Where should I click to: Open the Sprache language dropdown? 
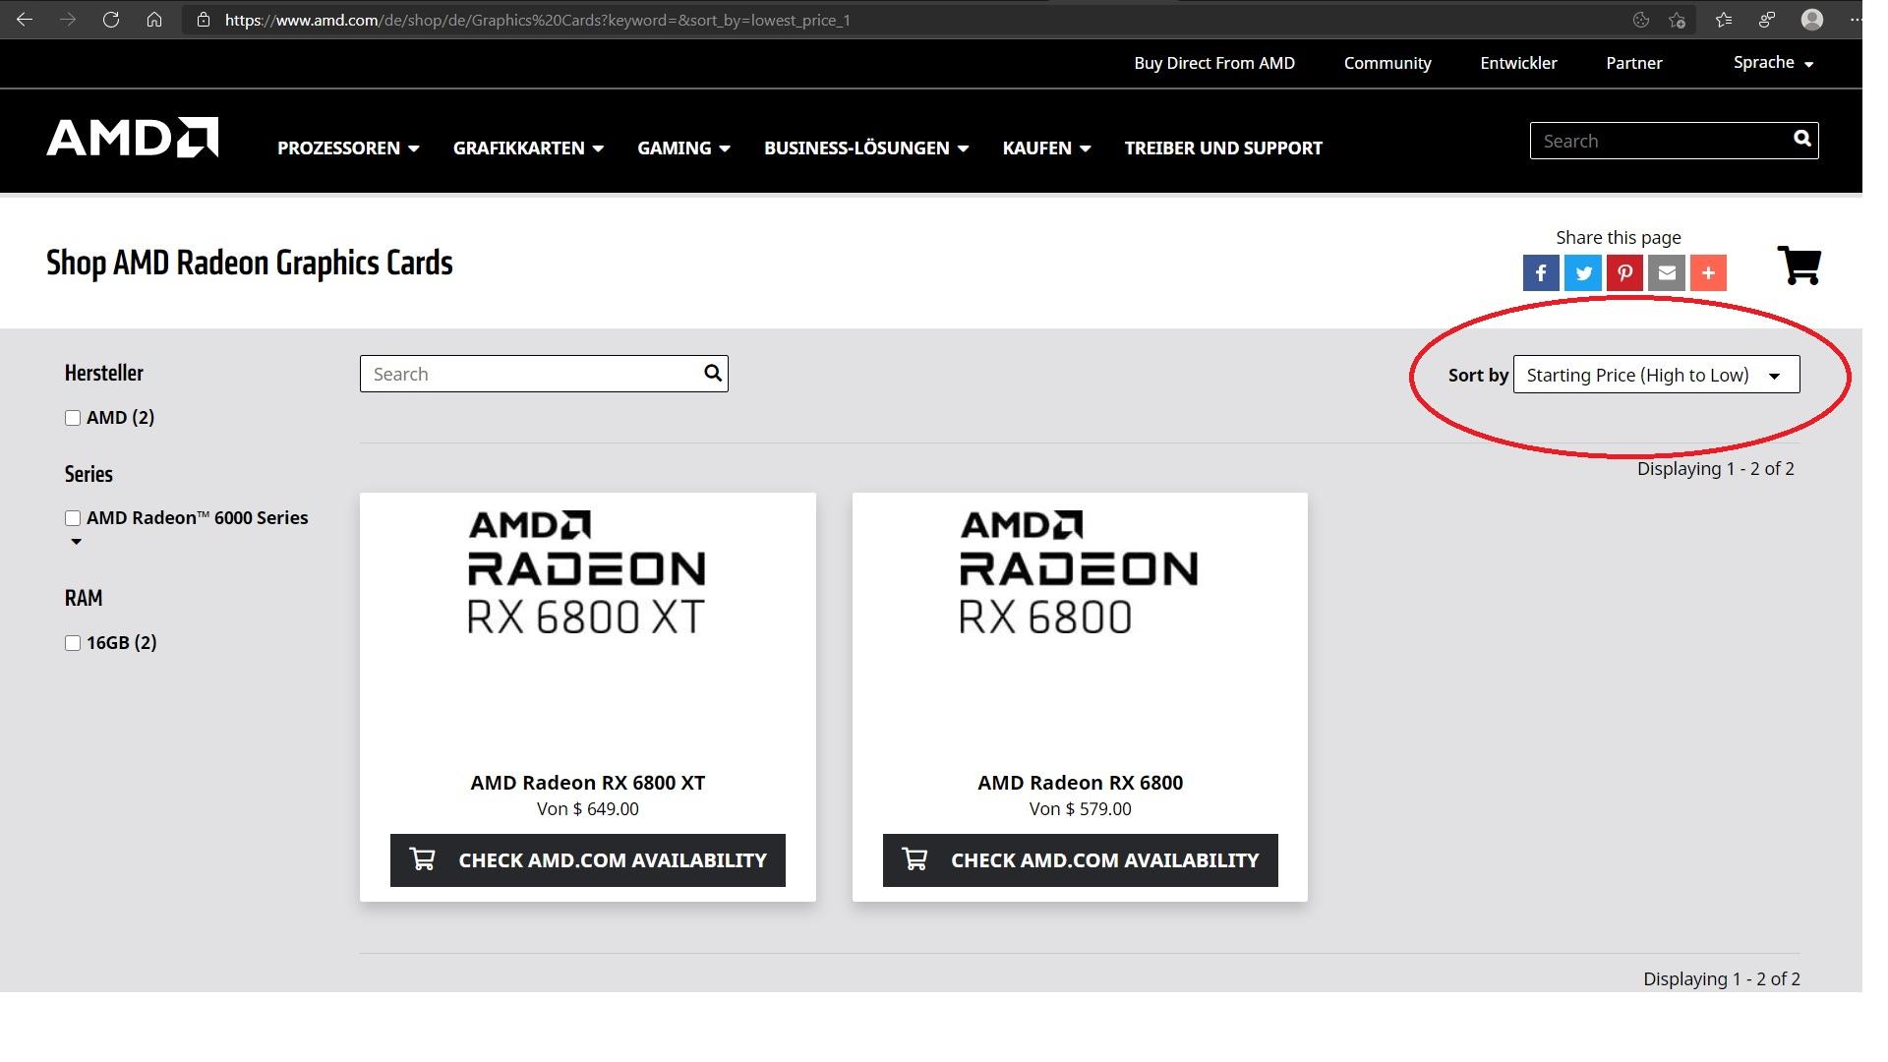tap(1773, 63)
